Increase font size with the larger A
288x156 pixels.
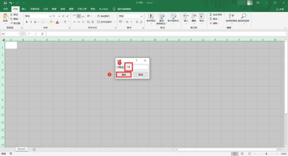click(63, 16)
